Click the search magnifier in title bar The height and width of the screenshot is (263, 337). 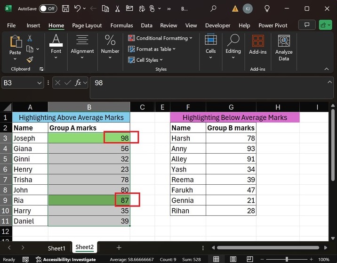coord(213,8)
